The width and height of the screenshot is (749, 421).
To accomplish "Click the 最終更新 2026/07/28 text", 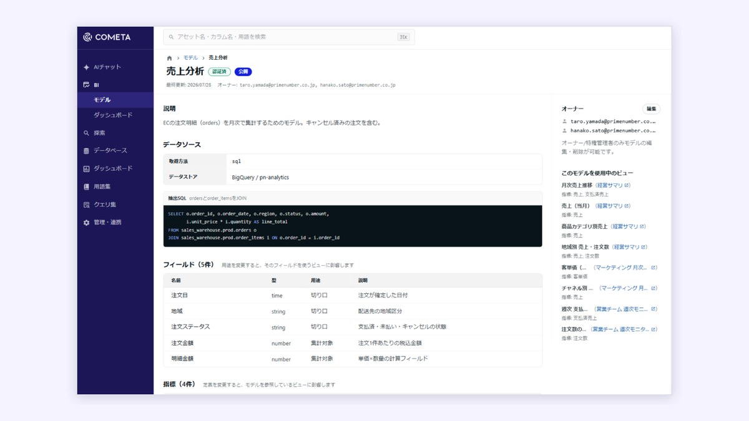I will coord(189,85).
